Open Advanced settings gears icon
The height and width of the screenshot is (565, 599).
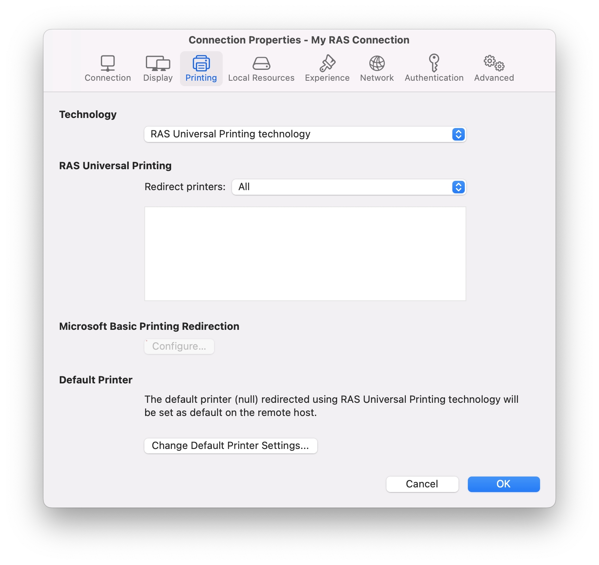click(494, 63)
